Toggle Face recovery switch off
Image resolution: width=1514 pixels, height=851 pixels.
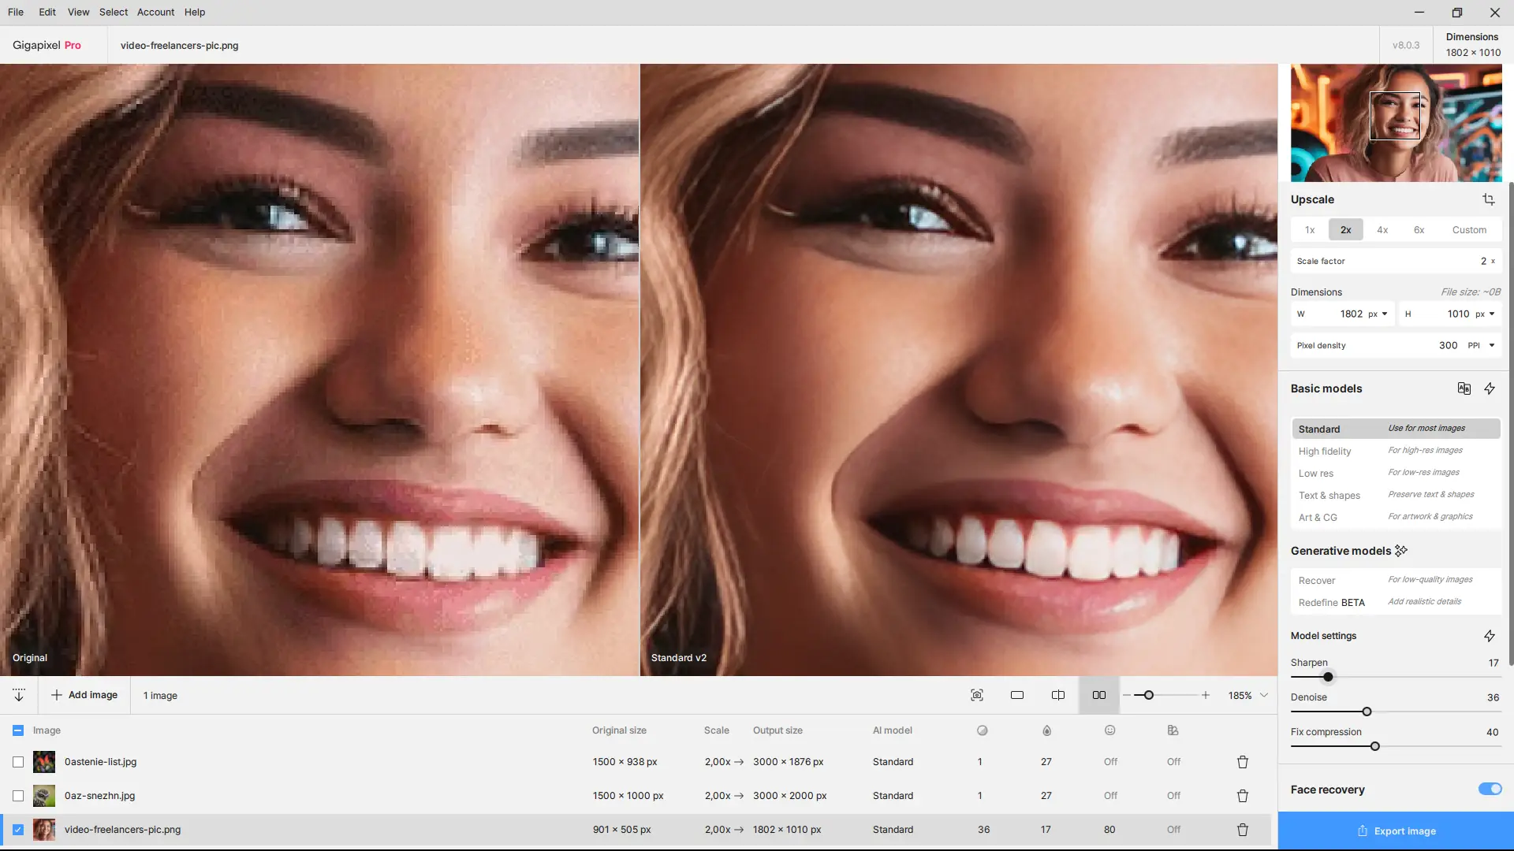[x=1490, y=789]
